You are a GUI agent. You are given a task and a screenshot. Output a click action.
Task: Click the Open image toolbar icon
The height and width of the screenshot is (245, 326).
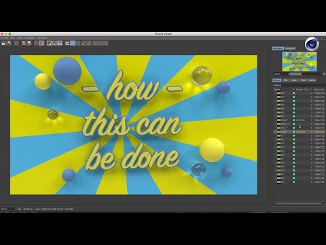(3, 43)
